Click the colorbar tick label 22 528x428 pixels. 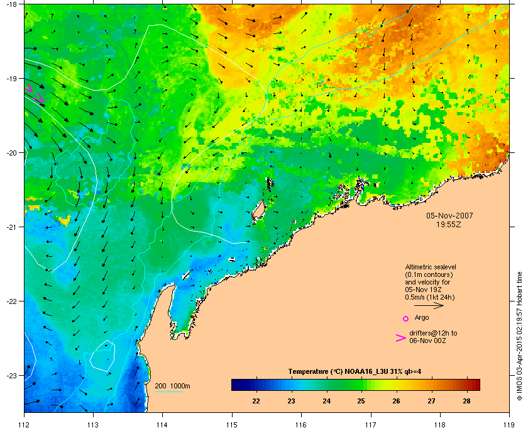(x=256, y=401)
